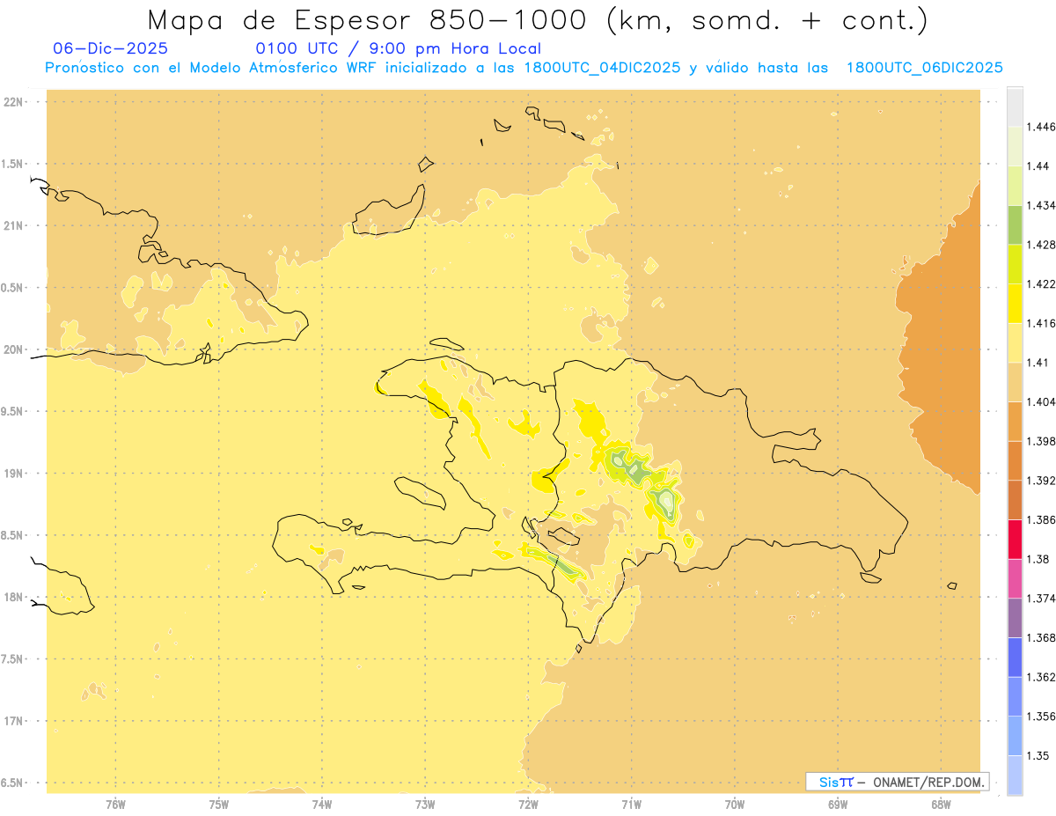Click the legend value '1.446'
The image size is (1056, 816).
1041,127
